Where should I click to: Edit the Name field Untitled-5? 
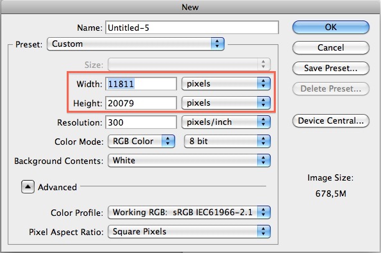tap(192, 28)
